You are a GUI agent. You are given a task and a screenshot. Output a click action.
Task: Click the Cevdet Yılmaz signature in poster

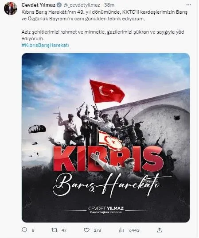[106, 210]
